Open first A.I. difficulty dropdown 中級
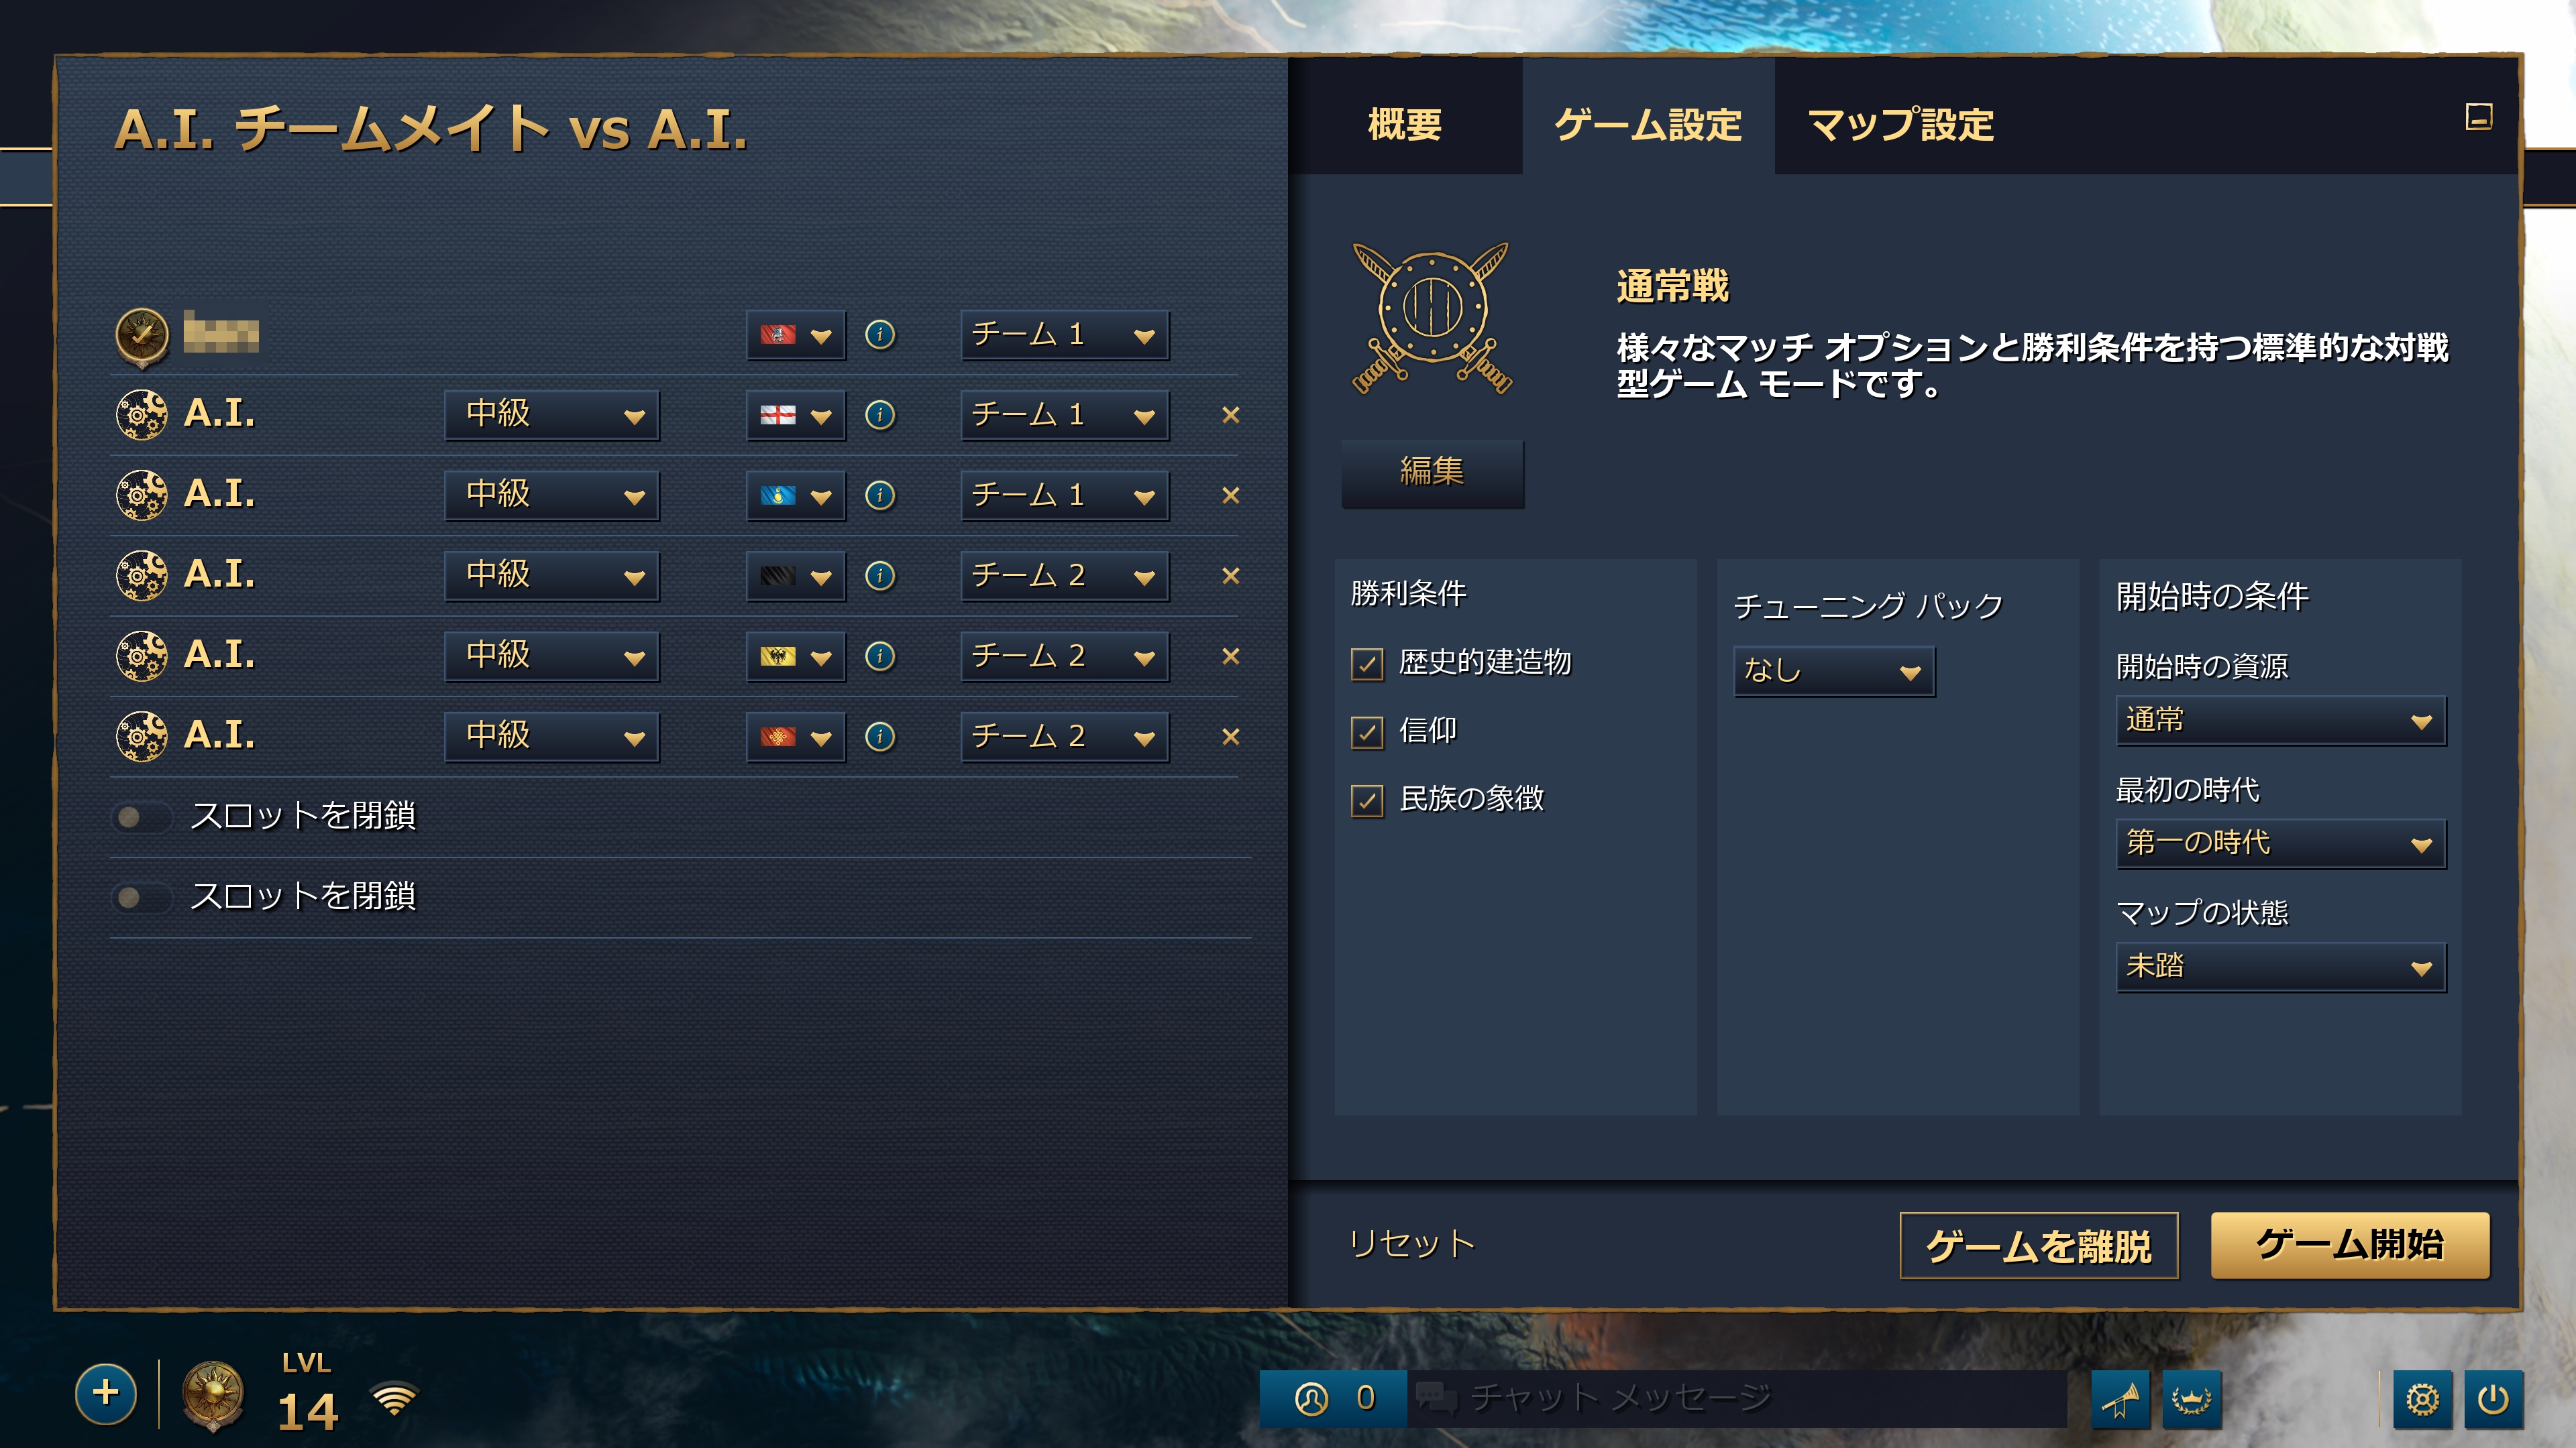Viewport: 2576px width, 1448px height. [x=551, y=415]
